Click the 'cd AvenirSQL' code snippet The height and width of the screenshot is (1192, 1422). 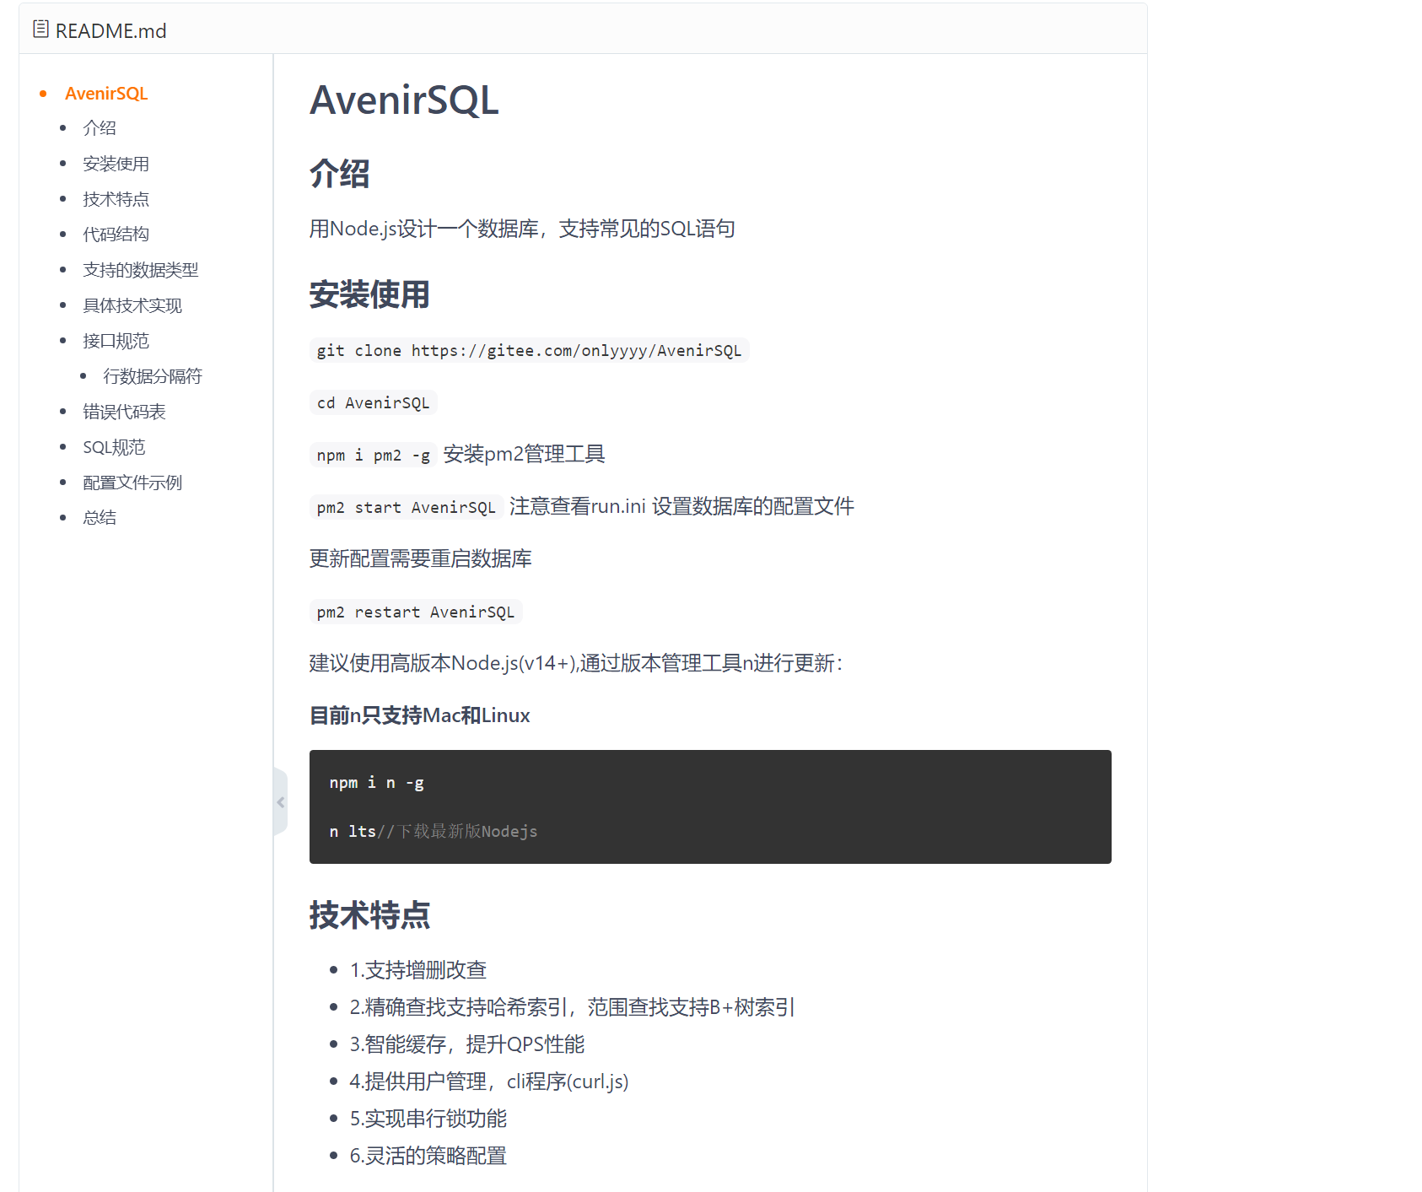[373, 403]
